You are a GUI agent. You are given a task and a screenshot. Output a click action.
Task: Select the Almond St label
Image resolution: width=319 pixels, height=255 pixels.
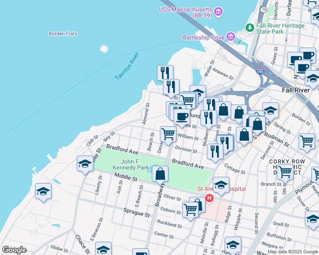pos(146,114)
